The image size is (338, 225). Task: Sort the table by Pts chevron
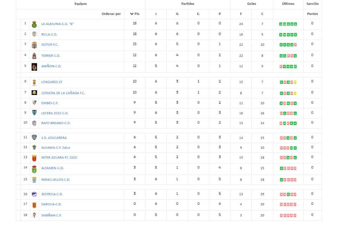tap(132, 14)
